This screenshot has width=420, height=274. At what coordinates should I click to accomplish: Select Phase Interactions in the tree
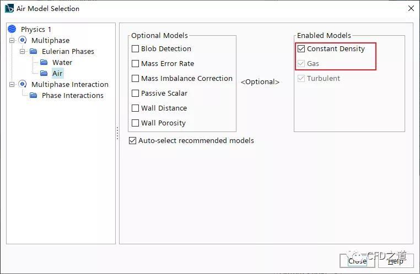tap(73, 95)
